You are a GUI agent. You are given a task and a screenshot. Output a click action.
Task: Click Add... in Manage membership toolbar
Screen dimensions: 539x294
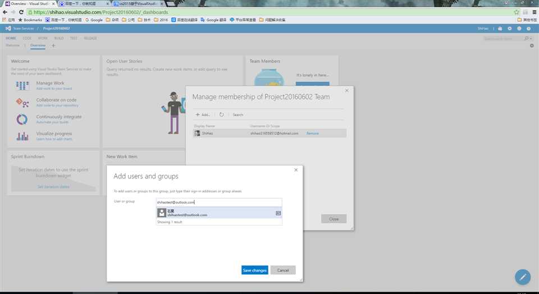click(x=203, y=114)
